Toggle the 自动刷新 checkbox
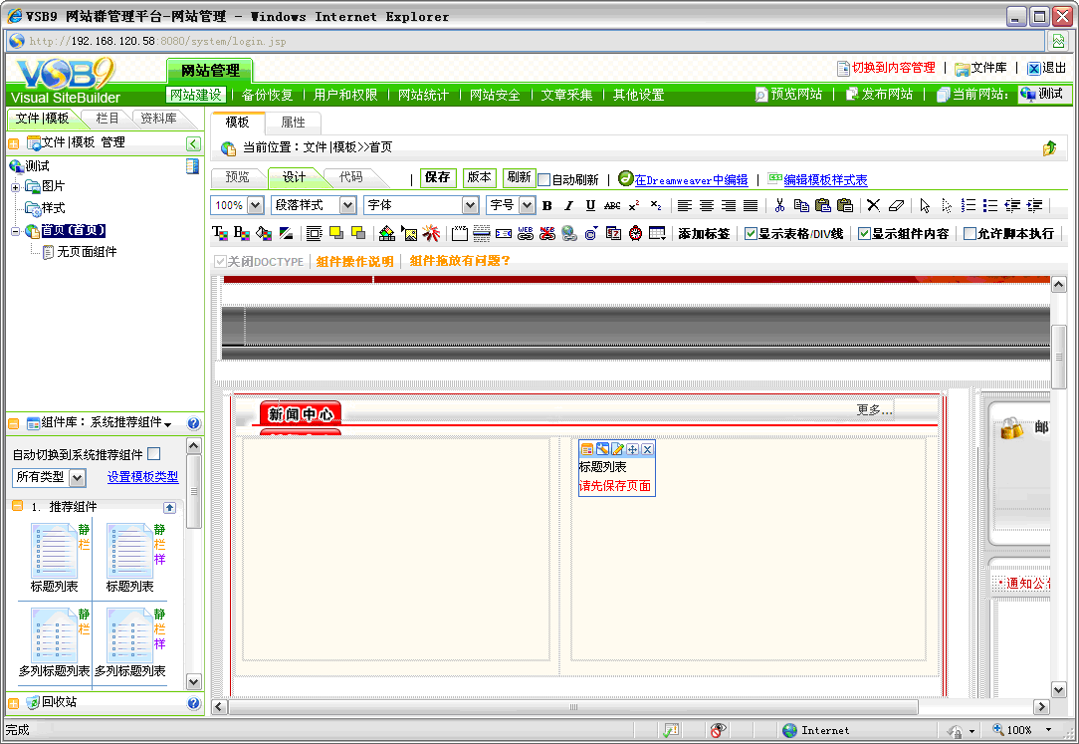 coord(543,179)
